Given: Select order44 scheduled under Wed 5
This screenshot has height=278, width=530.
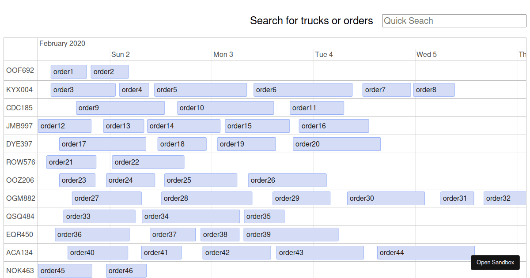Looking at the screenshot, I should coord(425,252).
